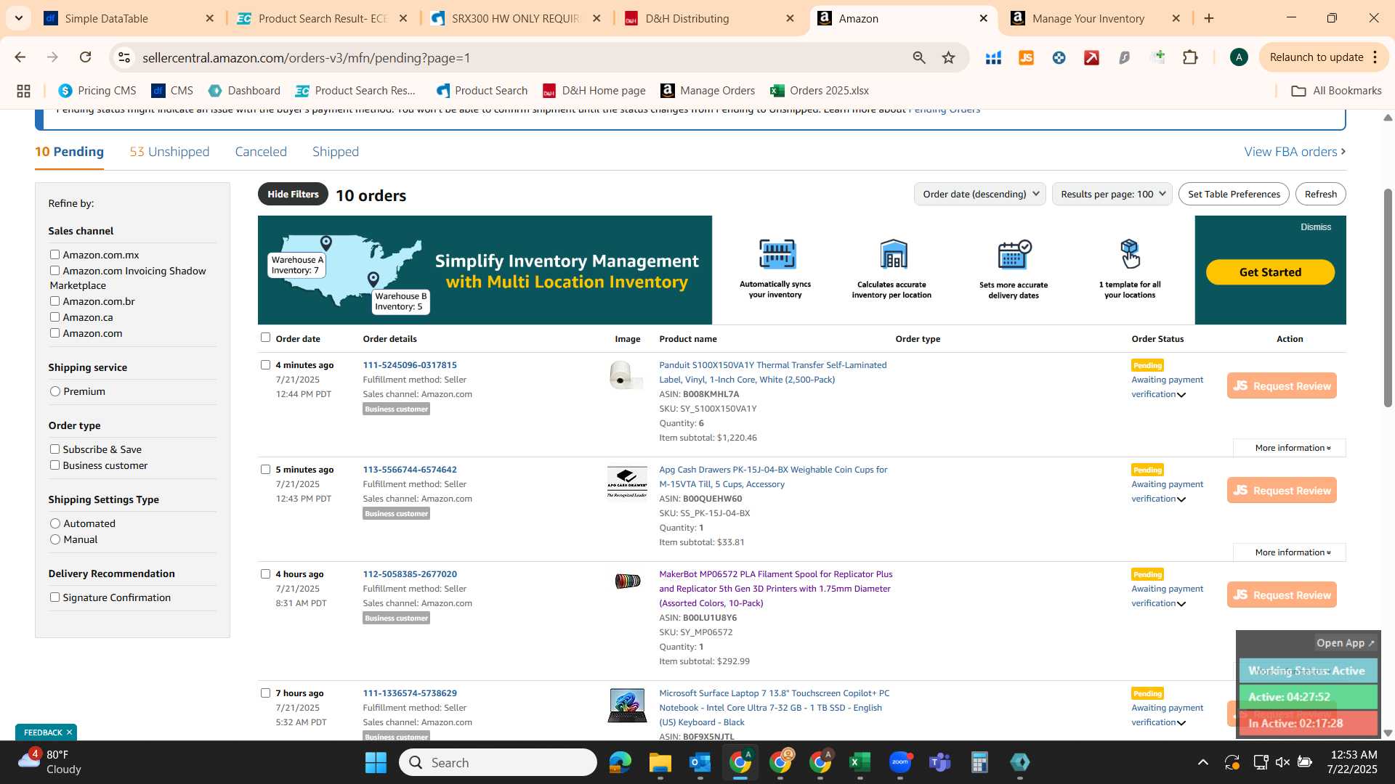Open order link 113-5566744-6574642
Image resolution: width=1395 pixels, height=784 pixels.
[410, 470]
